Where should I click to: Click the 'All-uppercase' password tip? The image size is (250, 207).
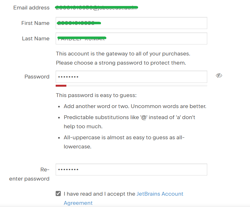coord(124,137)
